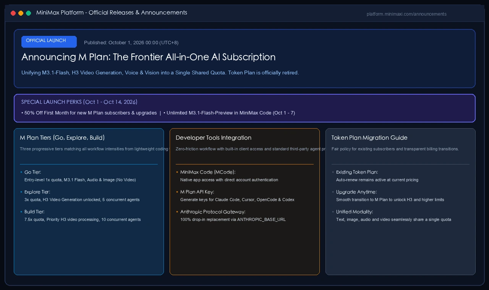The image size is (489, 290).
Task: Click the 'Go Tier:' item
Action: (32, 172)
